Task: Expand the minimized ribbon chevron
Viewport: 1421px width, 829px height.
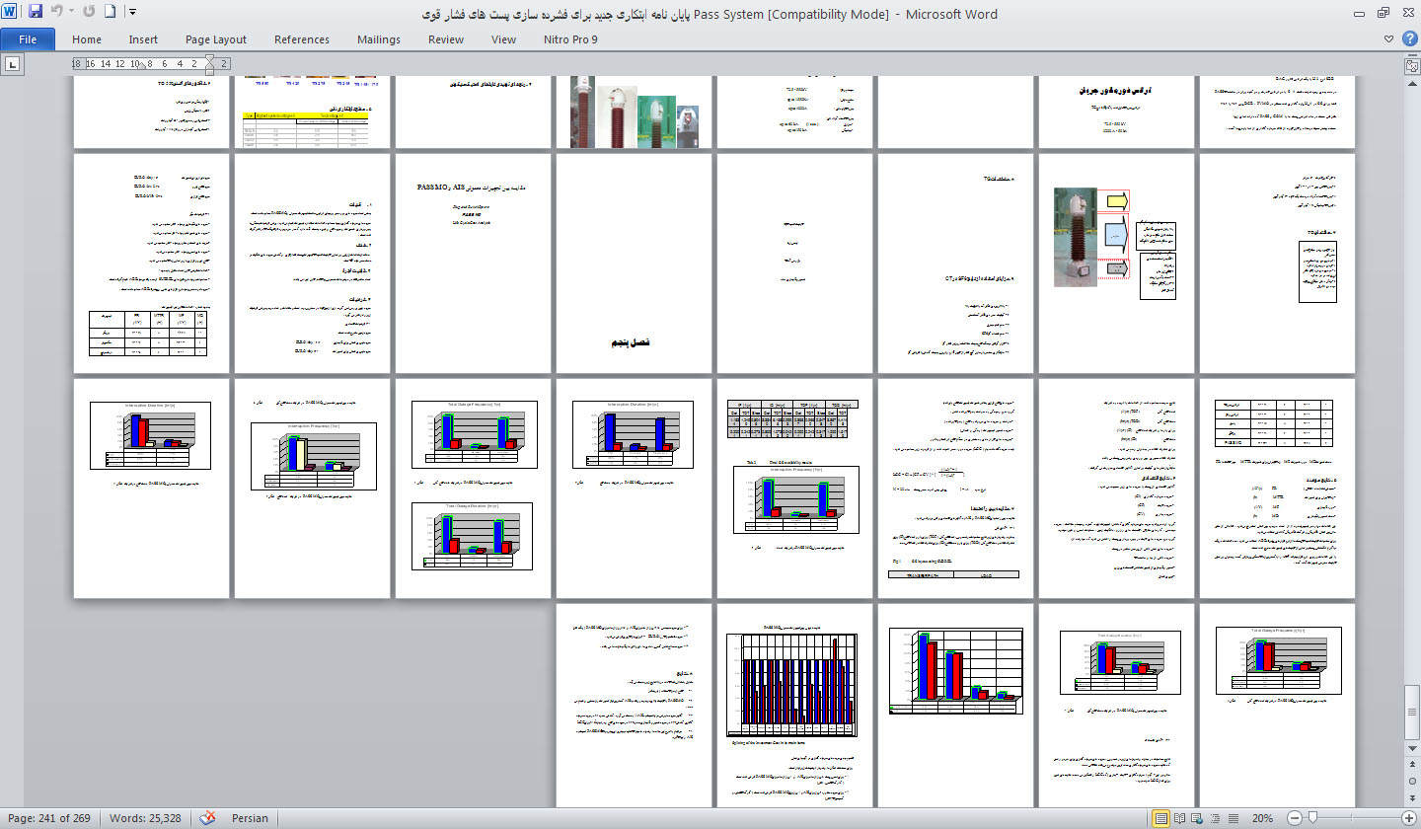Action: pos(1389,39)
